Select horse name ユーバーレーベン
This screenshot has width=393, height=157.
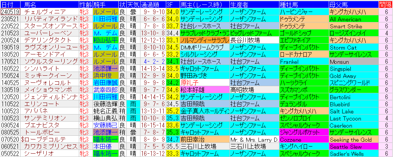point(48,33)
